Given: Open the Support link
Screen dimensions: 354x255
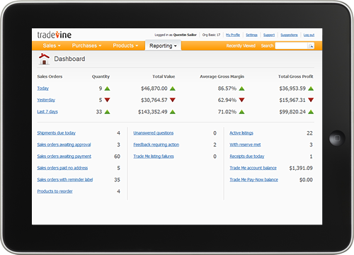Looking at the screenshot, I should [269, 35].
